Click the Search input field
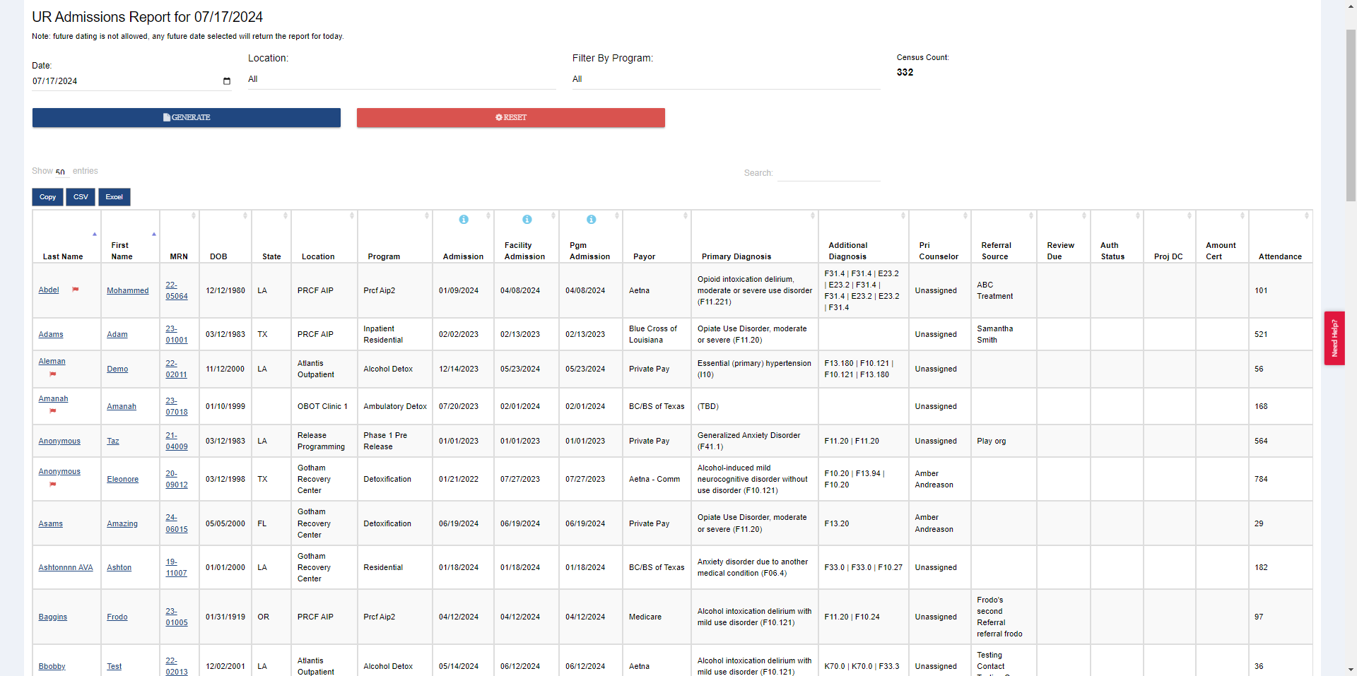Viewport: 1357px width, 676px height. pos(828,173)
